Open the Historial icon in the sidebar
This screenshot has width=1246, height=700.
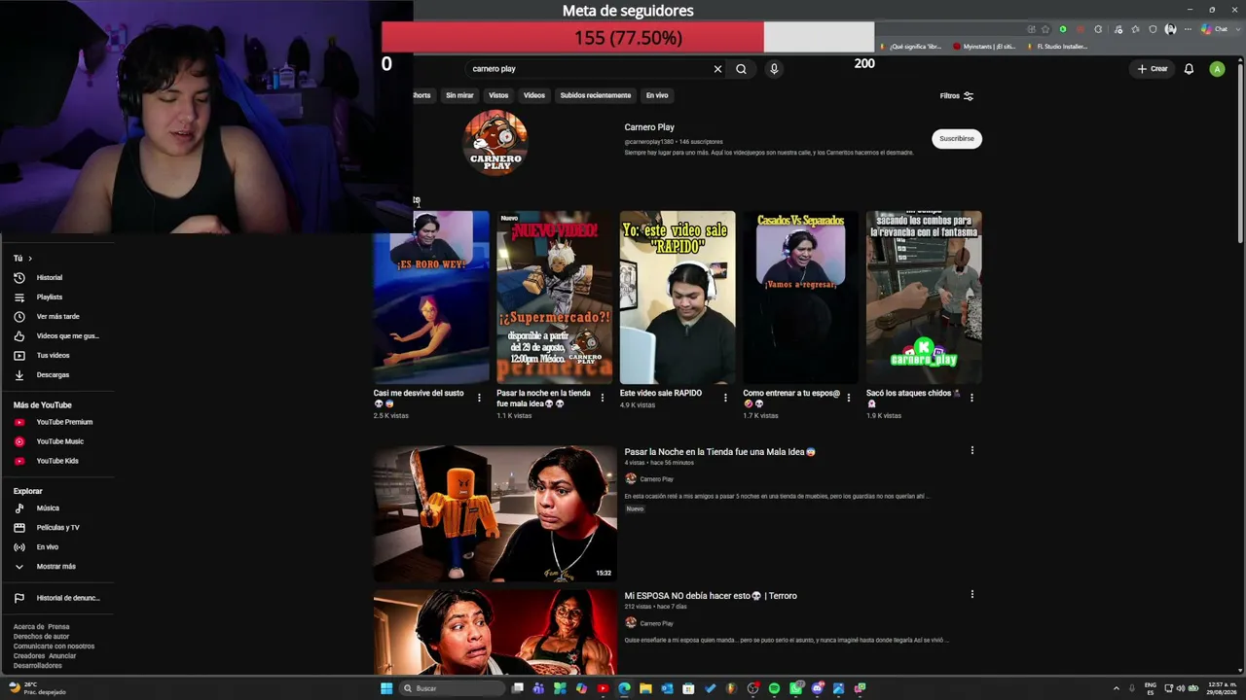click(18, 277)
